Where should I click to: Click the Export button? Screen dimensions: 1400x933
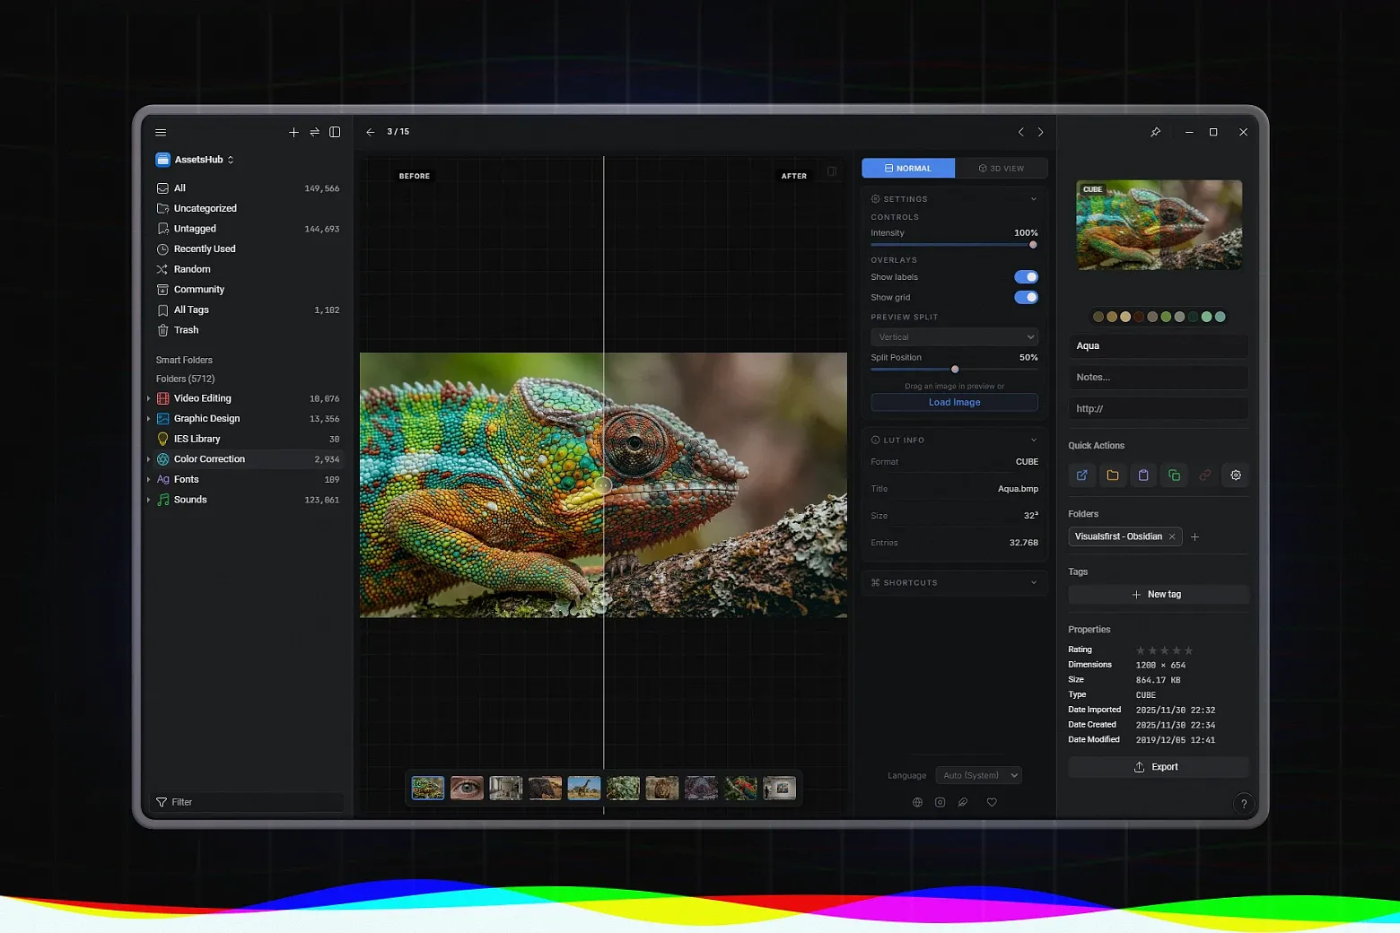point(1158,767)
